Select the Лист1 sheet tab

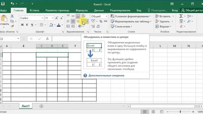(25, 106)
